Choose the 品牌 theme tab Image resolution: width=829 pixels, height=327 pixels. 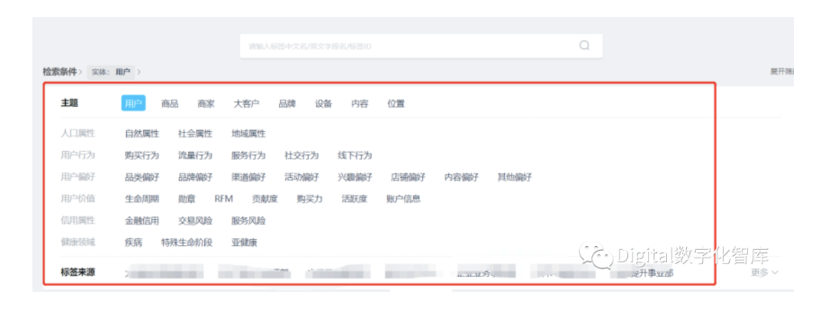tap(287, 103)
